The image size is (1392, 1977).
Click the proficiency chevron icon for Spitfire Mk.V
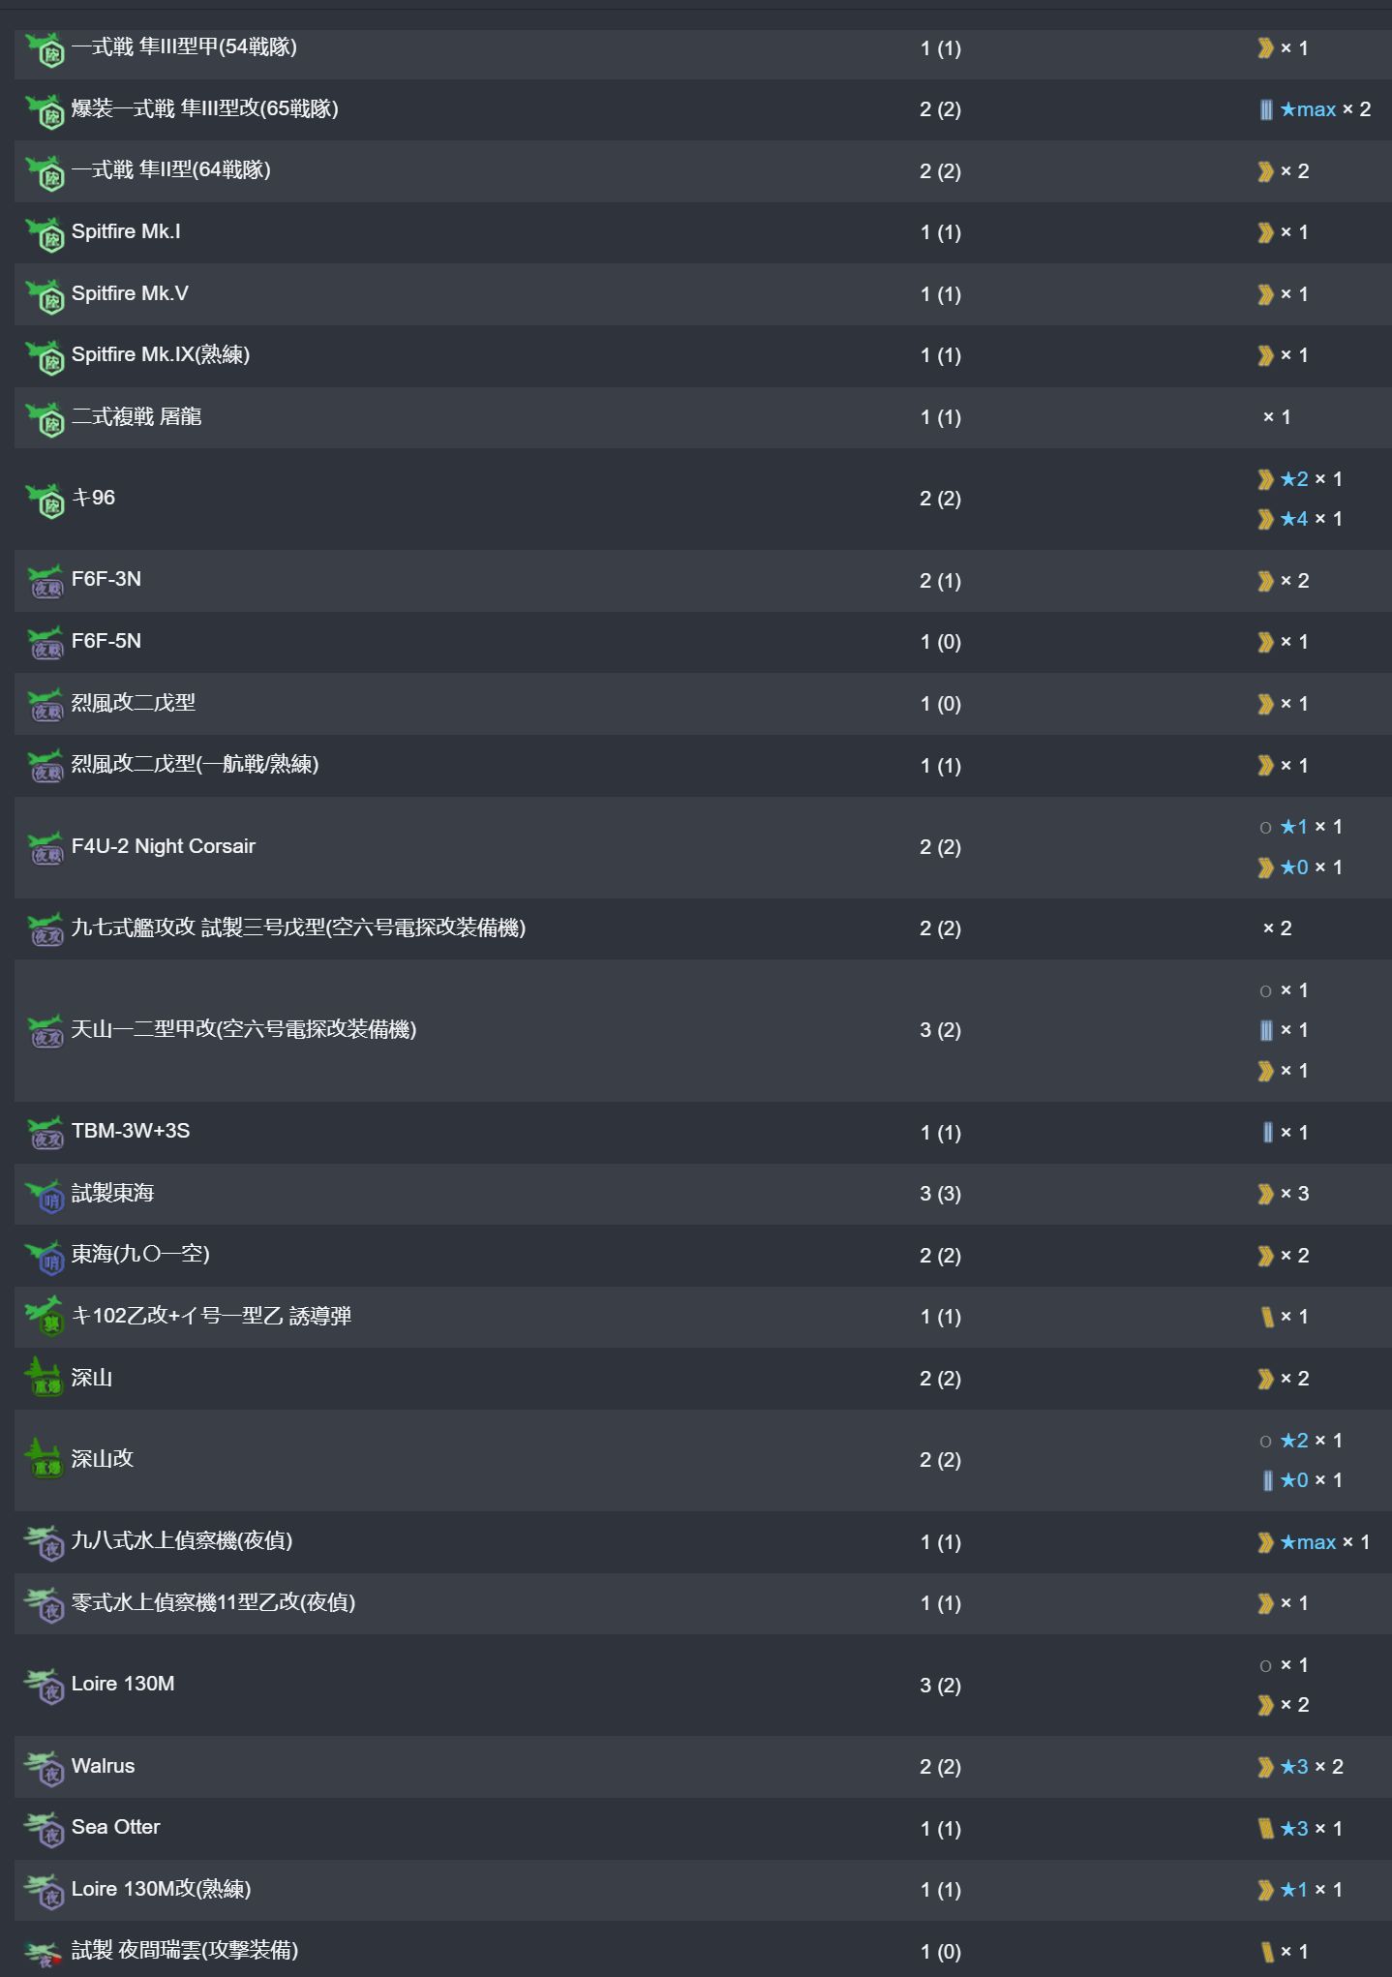pos(1265,294)
